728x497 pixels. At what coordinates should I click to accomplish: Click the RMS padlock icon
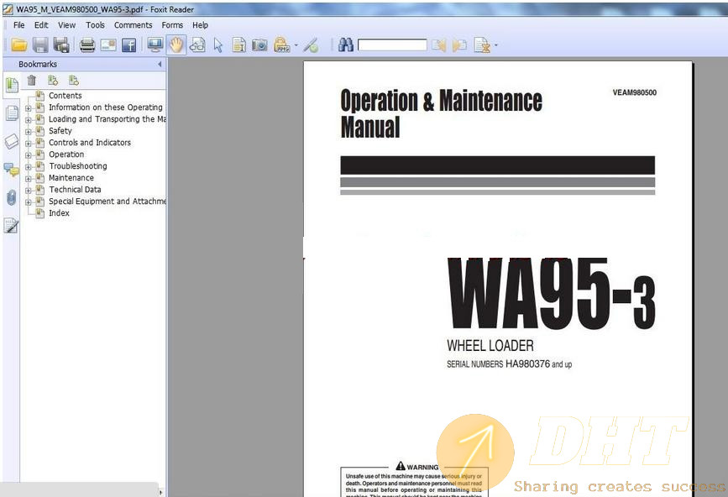point(282,44)
